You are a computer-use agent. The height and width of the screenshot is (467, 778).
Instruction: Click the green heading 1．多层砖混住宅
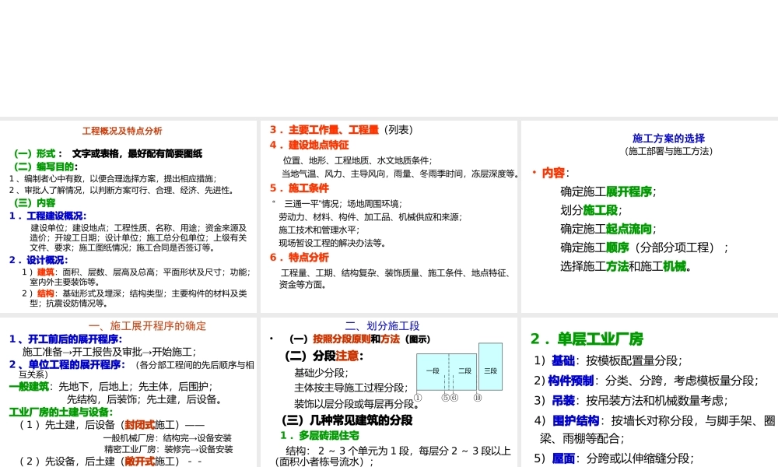point(320,435)
